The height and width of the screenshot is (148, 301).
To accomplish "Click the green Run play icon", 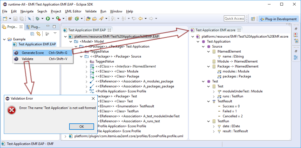I will 48,19.
